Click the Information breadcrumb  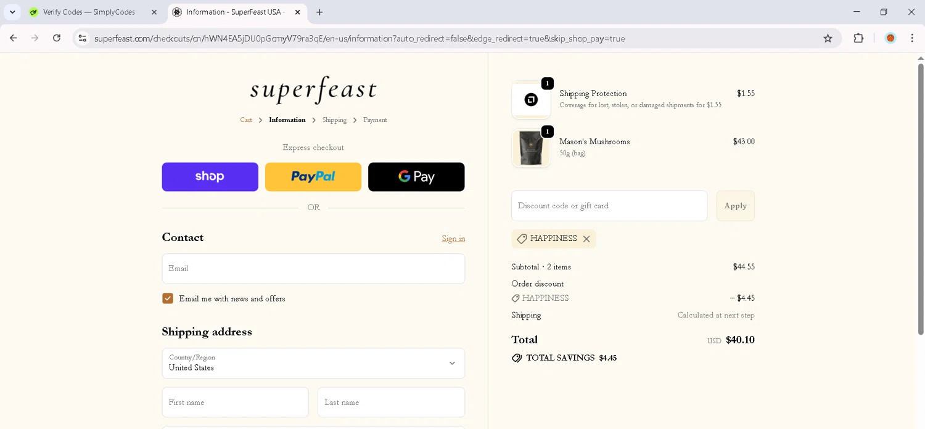287,120
